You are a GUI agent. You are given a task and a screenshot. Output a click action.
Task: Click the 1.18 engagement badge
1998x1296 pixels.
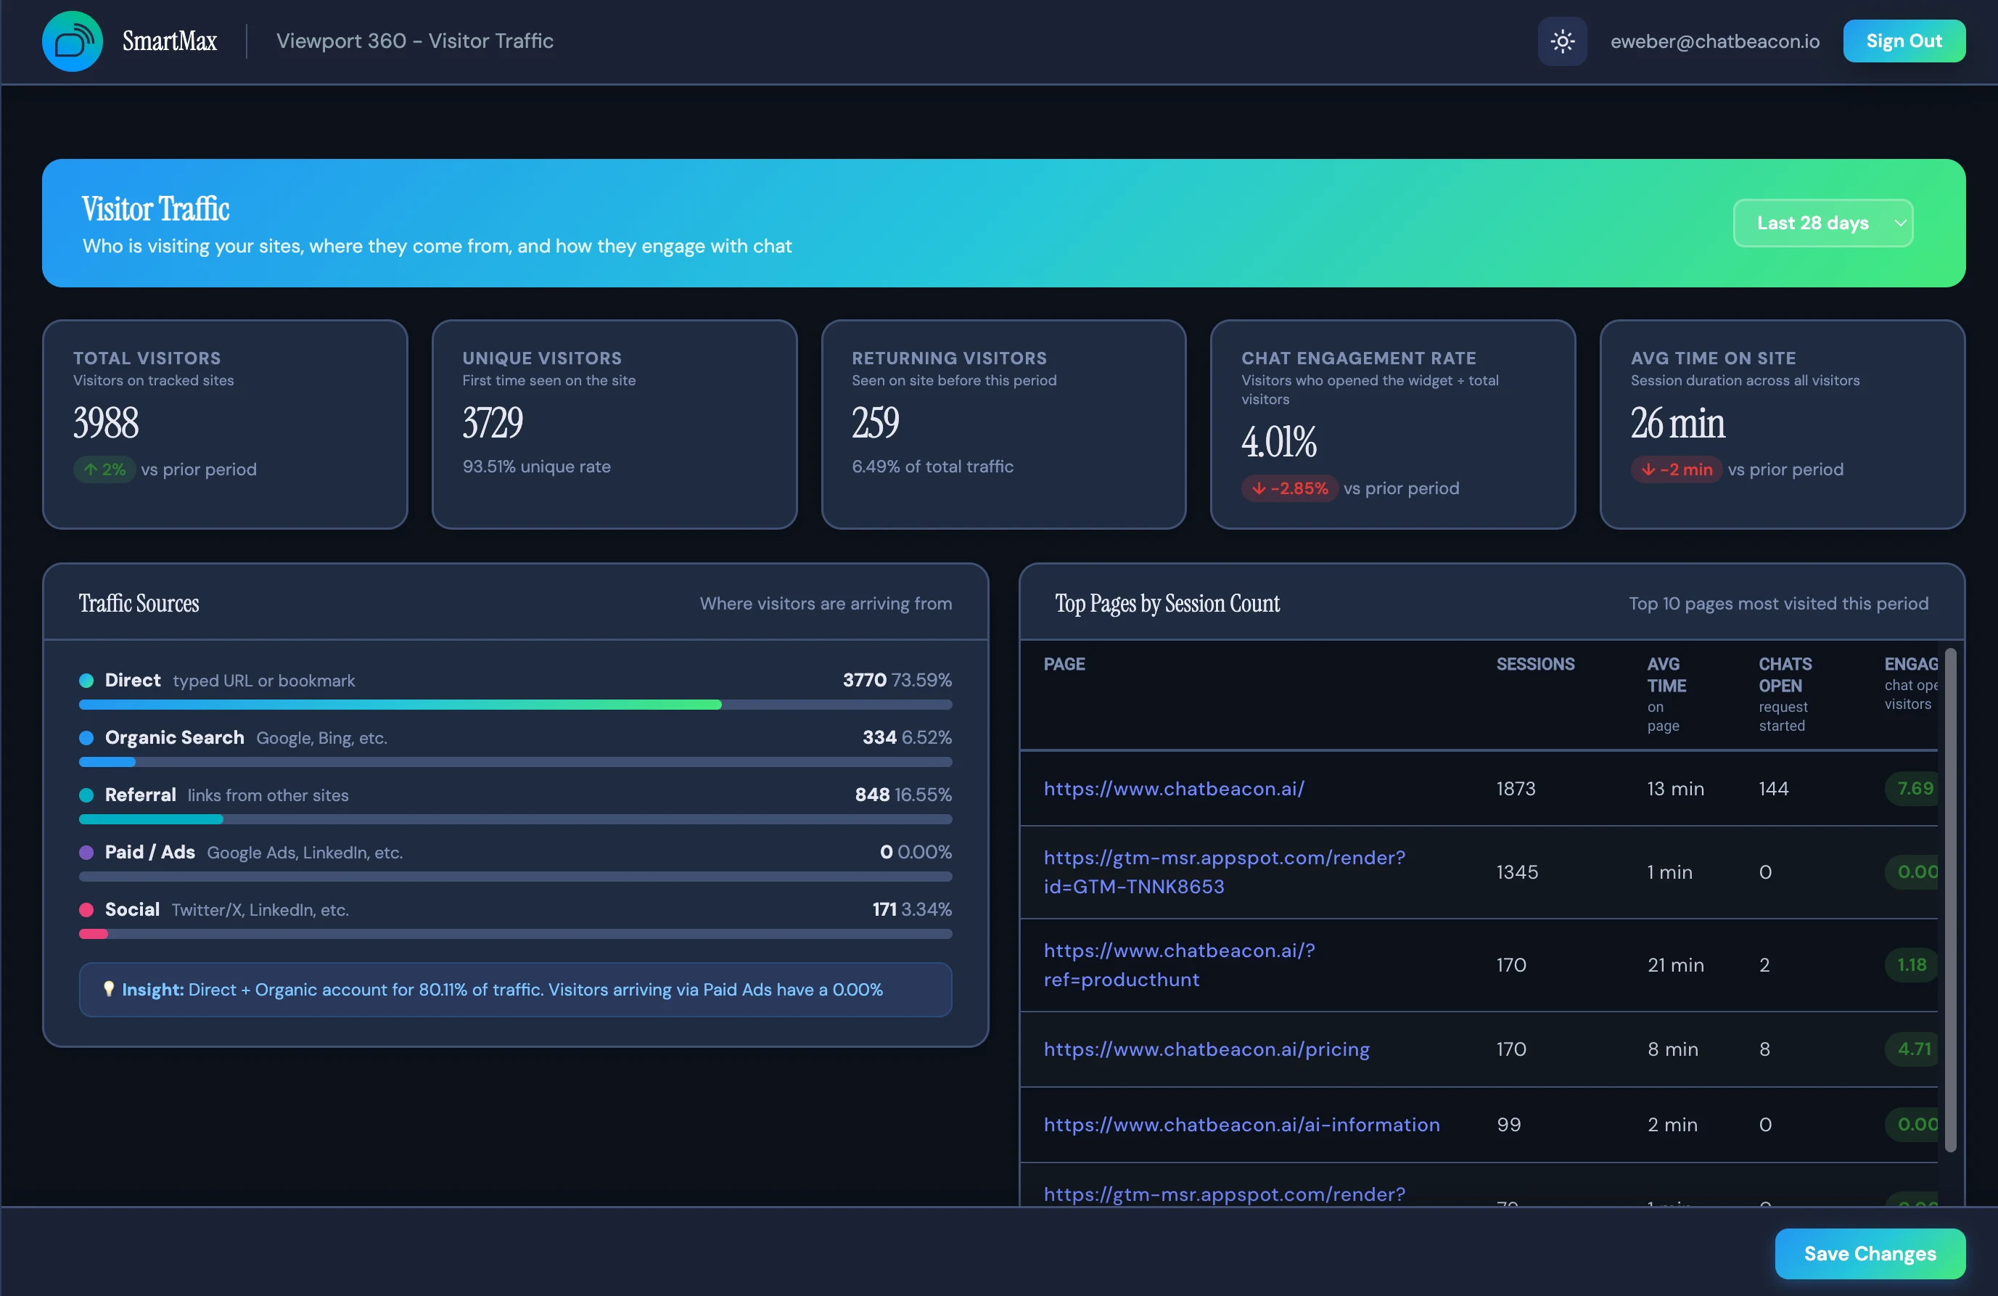pyautogui.click(x=1912, y=964)
